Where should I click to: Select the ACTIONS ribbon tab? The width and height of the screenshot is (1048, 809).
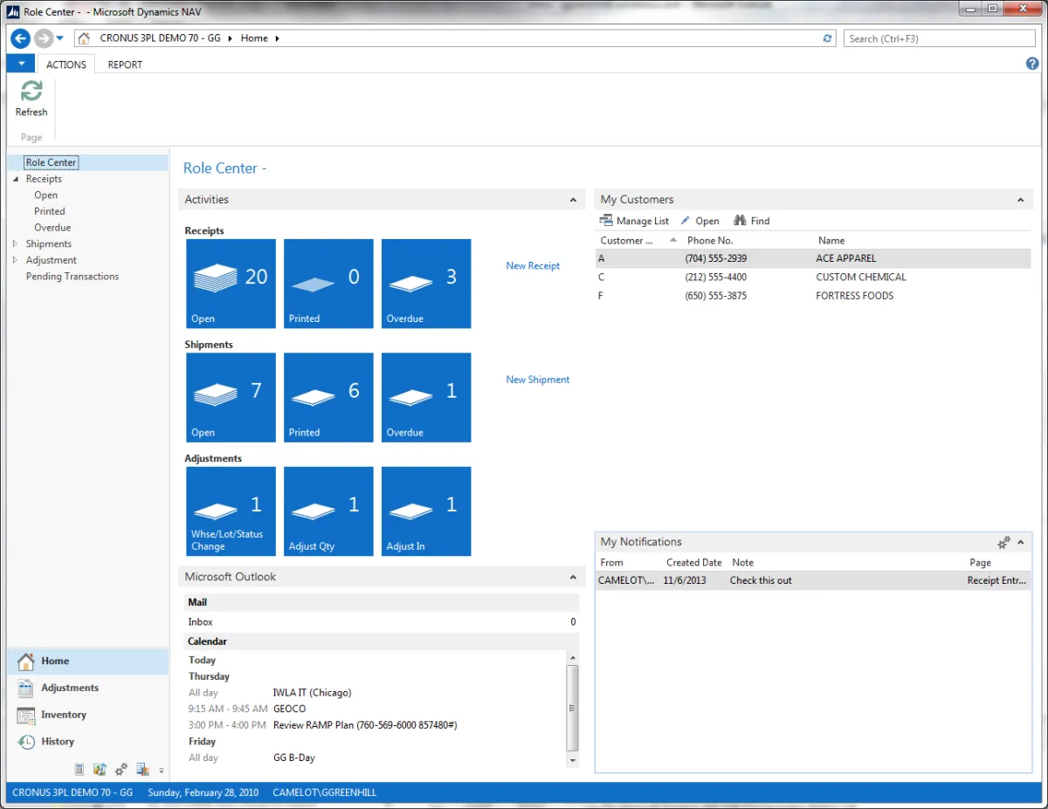coord(66,65)
